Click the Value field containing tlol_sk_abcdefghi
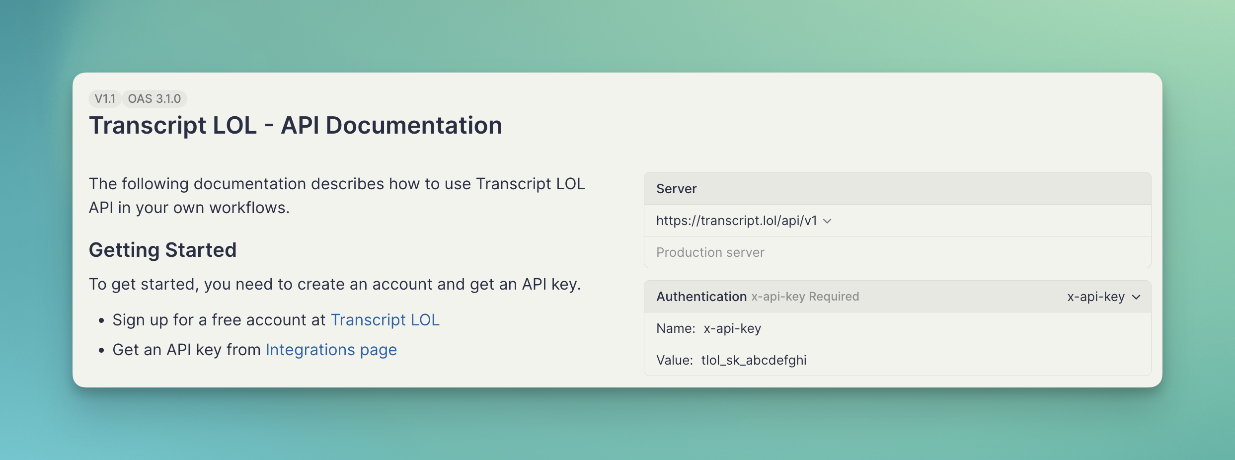Image resolution: width=1235 pixels, height=460 pixels. click(x=753, y=360)
